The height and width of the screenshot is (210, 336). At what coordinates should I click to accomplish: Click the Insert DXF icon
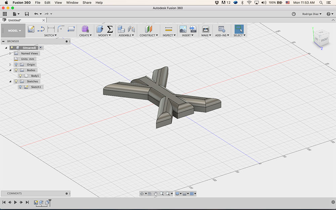click(193, 29)
